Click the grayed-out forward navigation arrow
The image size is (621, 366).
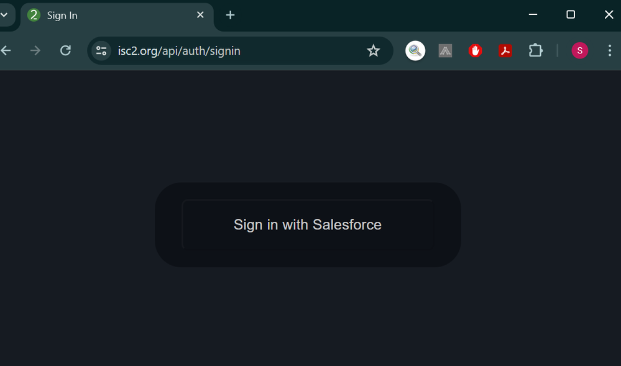tap(35, 50)
